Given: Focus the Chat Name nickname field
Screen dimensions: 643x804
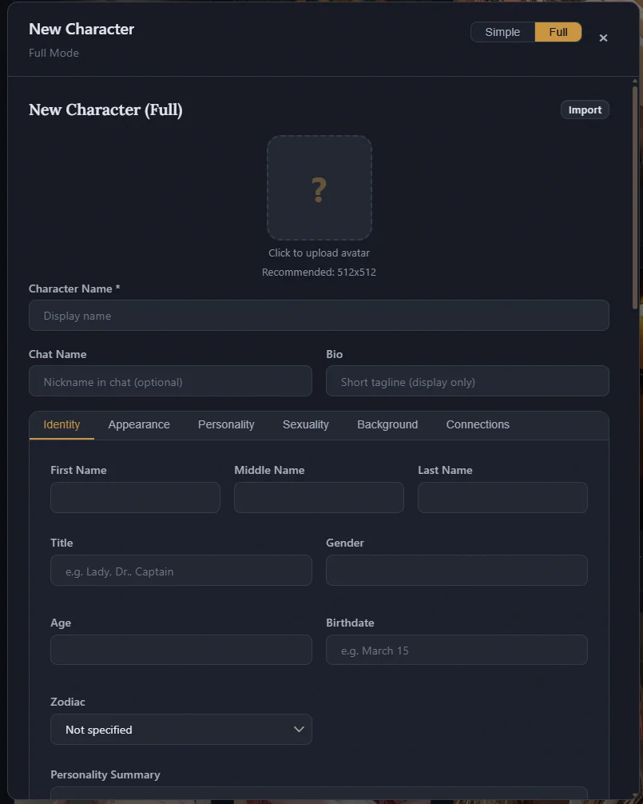Looking at the screenshot, I should point(170,381).
